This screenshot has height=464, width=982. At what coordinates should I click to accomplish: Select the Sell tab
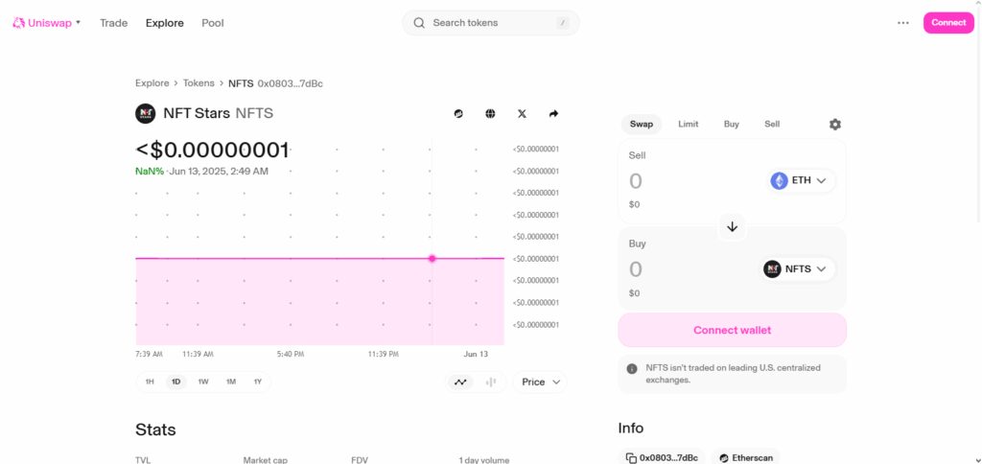[x=772, y=124]
